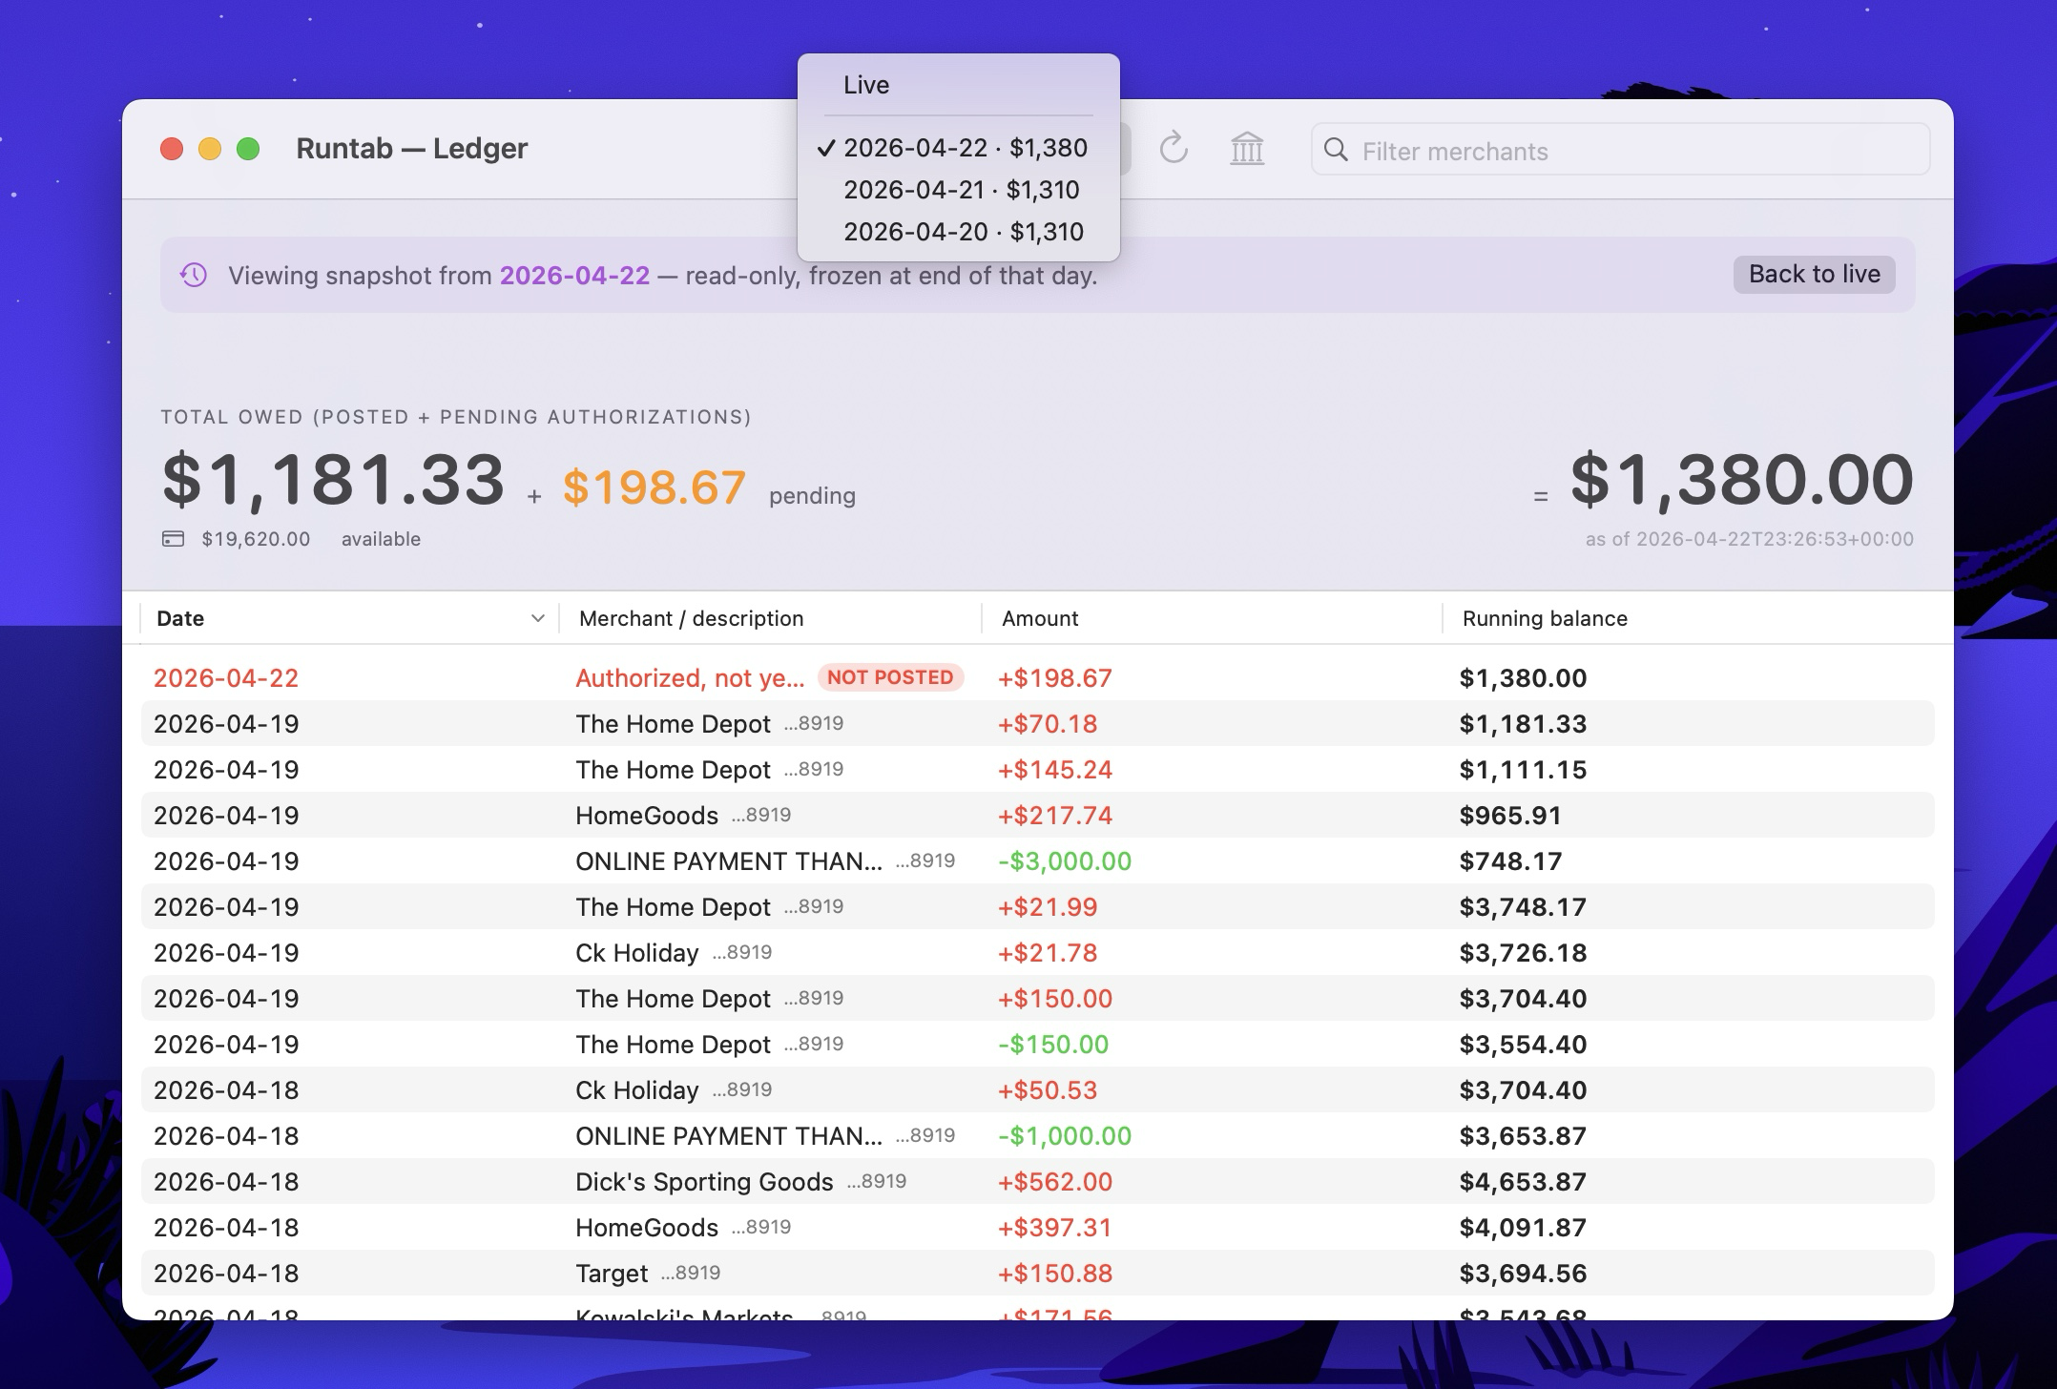2057x1389 pixels.
Task: Select The Home Depot +$150.00 row
Action: coord(1038,998)
